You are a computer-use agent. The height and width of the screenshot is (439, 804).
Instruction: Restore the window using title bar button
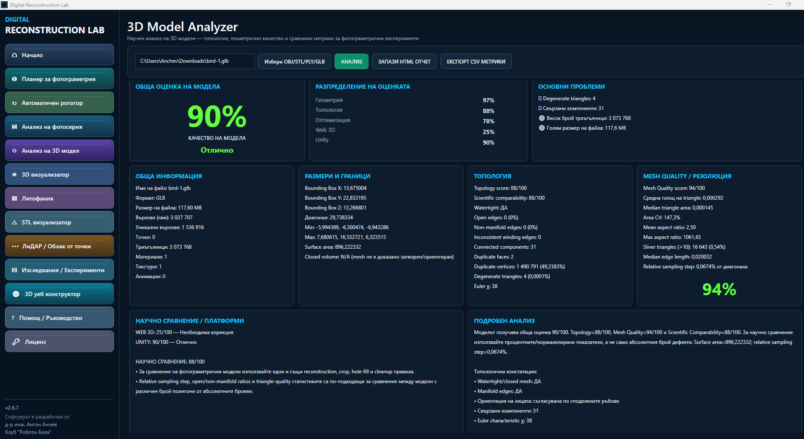point(788,5)
